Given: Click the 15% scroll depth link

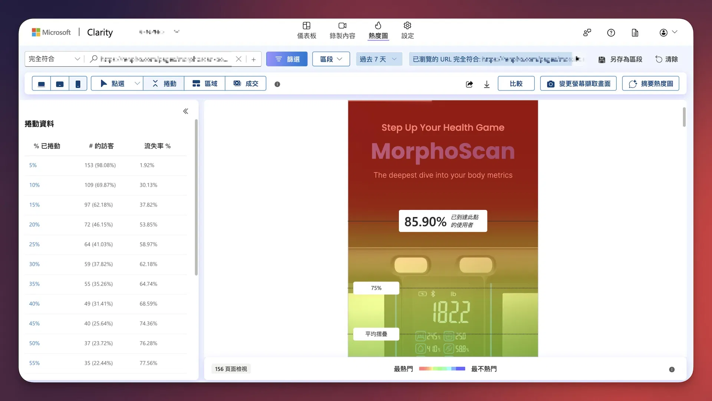Looking at the screenshot, I should 34,205.
